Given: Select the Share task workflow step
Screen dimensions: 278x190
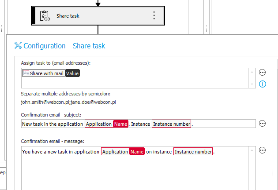Looking at the screenshot, I should [97, 16].
